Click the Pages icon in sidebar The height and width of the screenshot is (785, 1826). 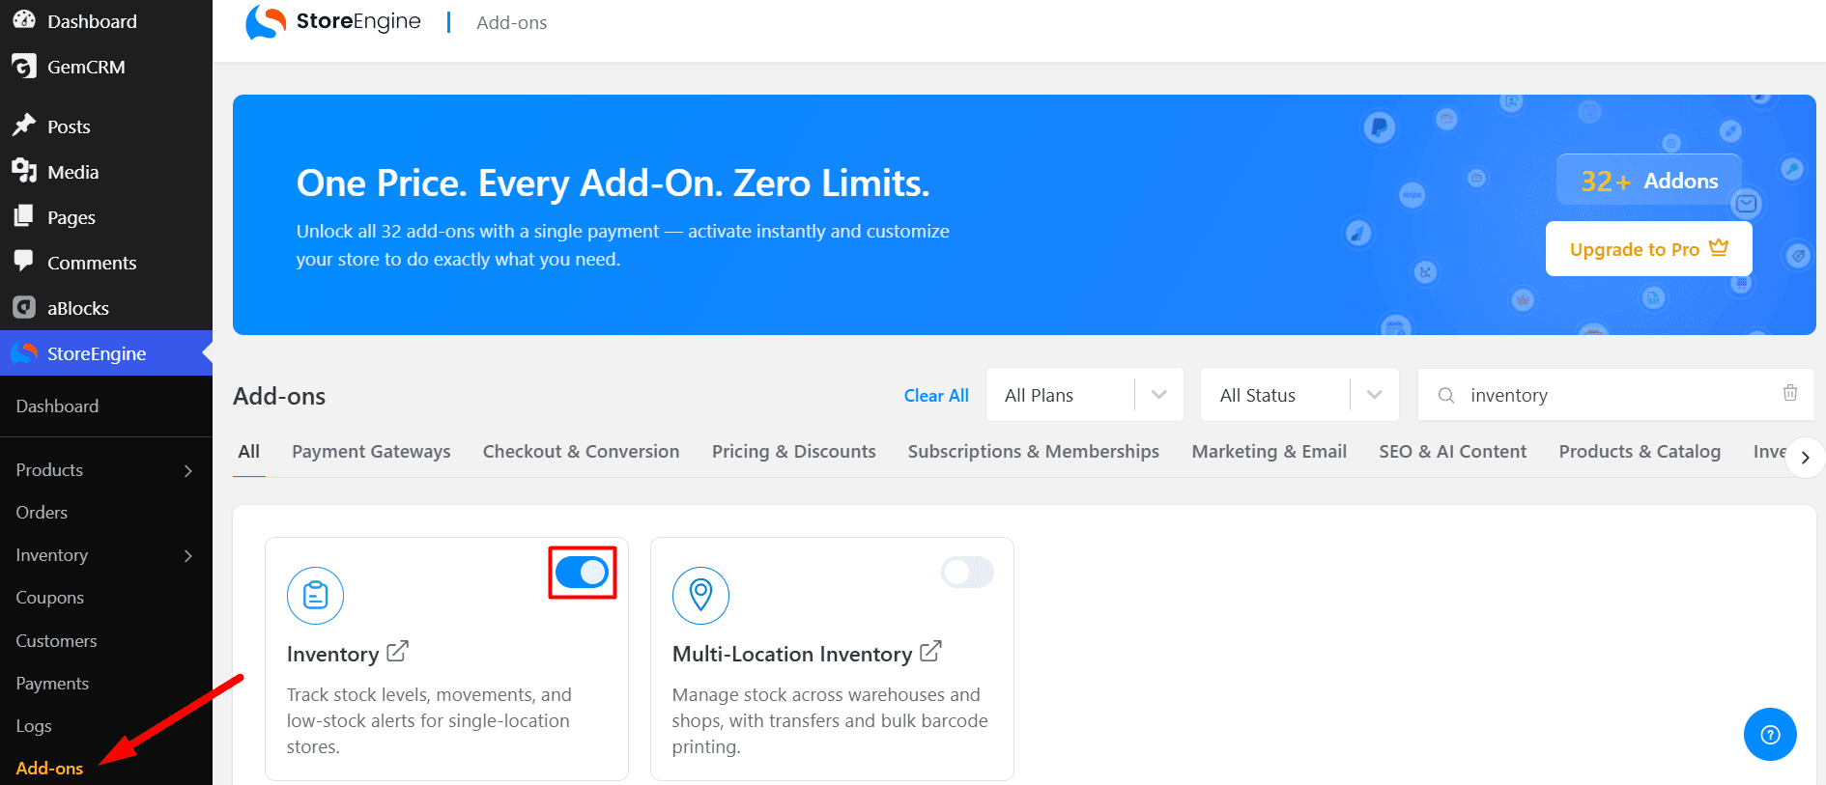pos(24,216)
